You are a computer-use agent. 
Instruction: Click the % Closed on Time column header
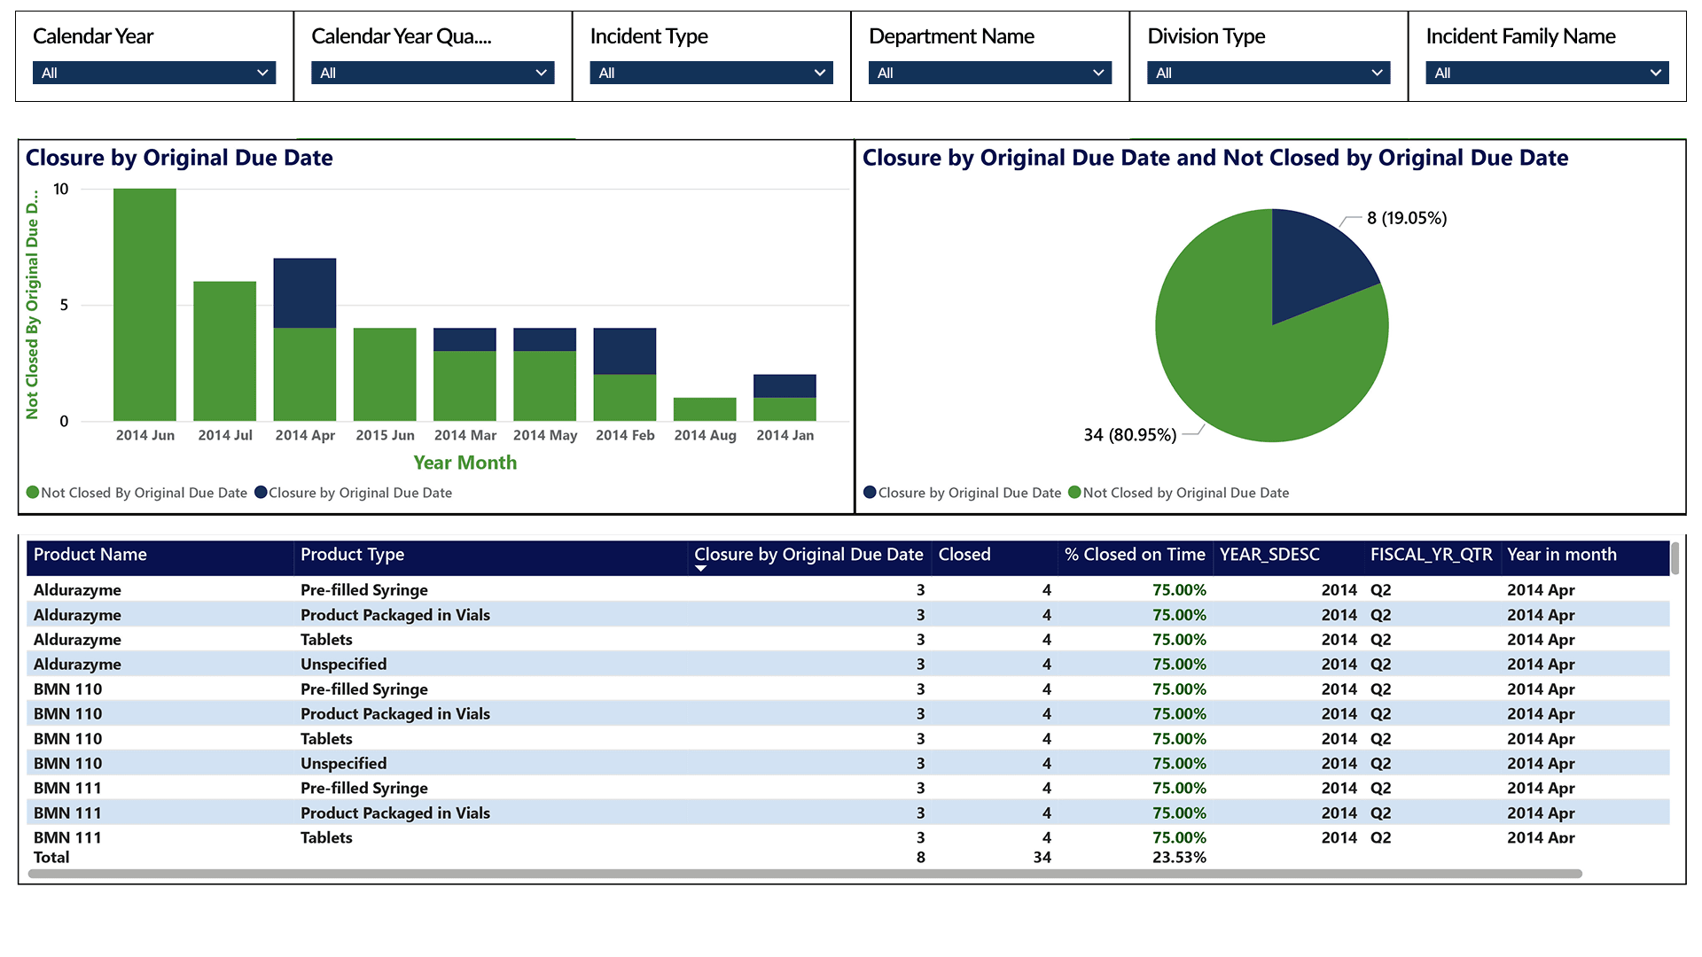(x=1135, y=555)
